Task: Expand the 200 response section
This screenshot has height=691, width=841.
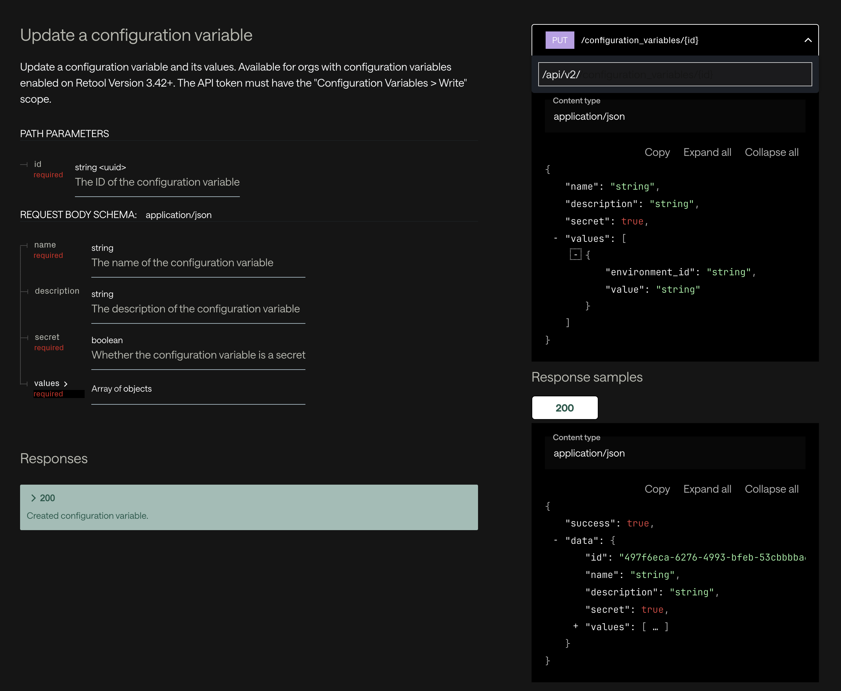Action: [249, 507]
